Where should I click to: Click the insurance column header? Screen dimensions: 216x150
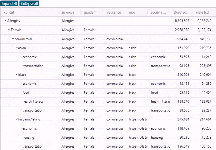(114, 12)
